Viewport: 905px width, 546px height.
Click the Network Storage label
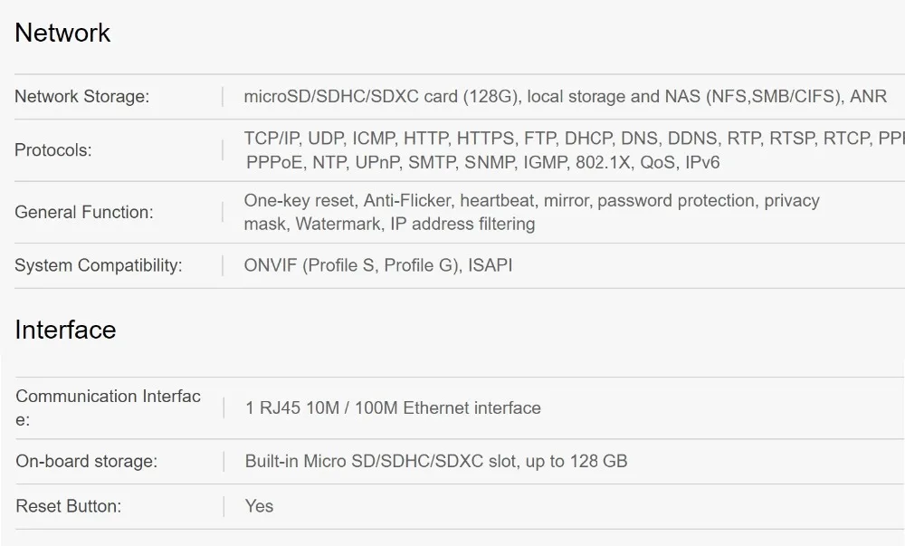click(x=81, y=97)
